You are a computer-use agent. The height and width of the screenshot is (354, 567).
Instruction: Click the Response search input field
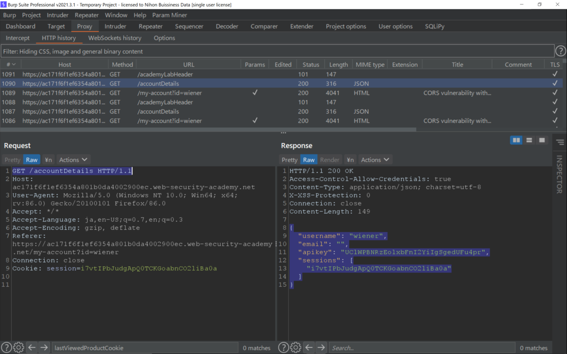(x=422, y=348)
